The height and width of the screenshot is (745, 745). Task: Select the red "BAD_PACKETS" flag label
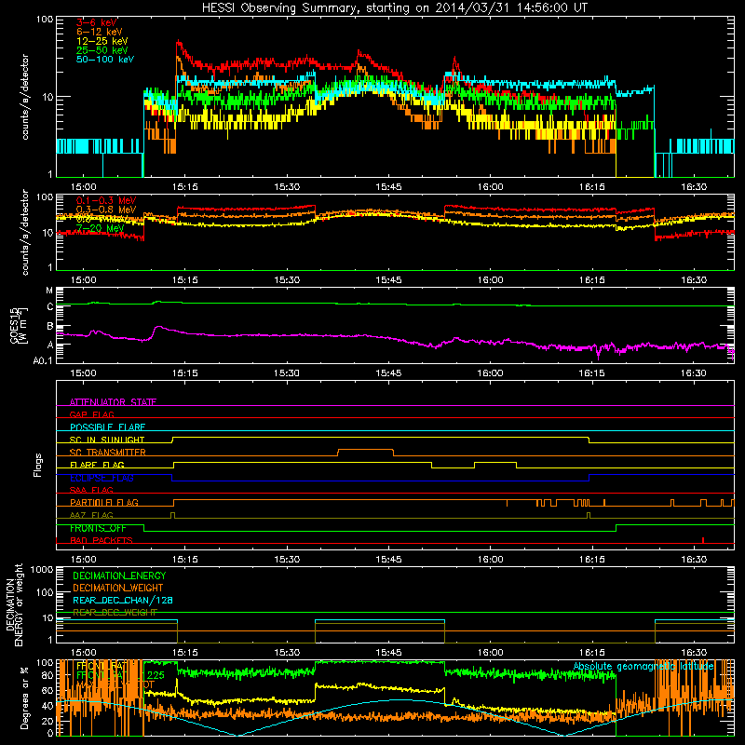tap(102, 540)
